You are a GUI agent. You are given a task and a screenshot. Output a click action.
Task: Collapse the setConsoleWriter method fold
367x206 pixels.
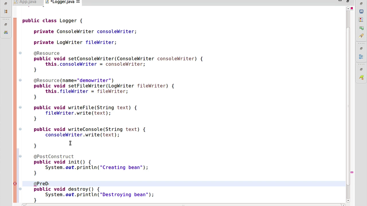20,53
